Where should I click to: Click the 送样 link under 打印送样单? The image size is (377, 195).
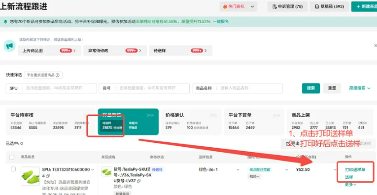pos(349,177)
